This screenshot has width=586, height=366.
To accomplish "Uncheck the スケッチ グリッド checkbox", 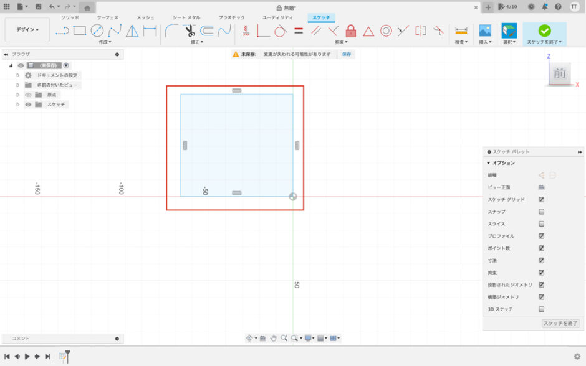I will 541,200.
